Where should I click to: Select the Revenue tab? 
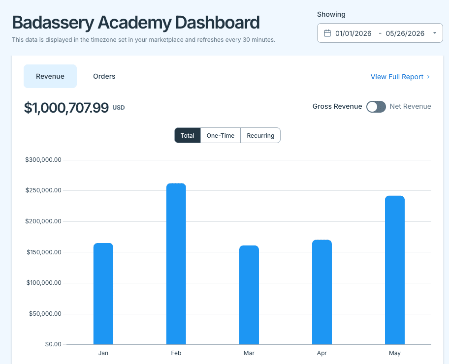tap(50, 76)
